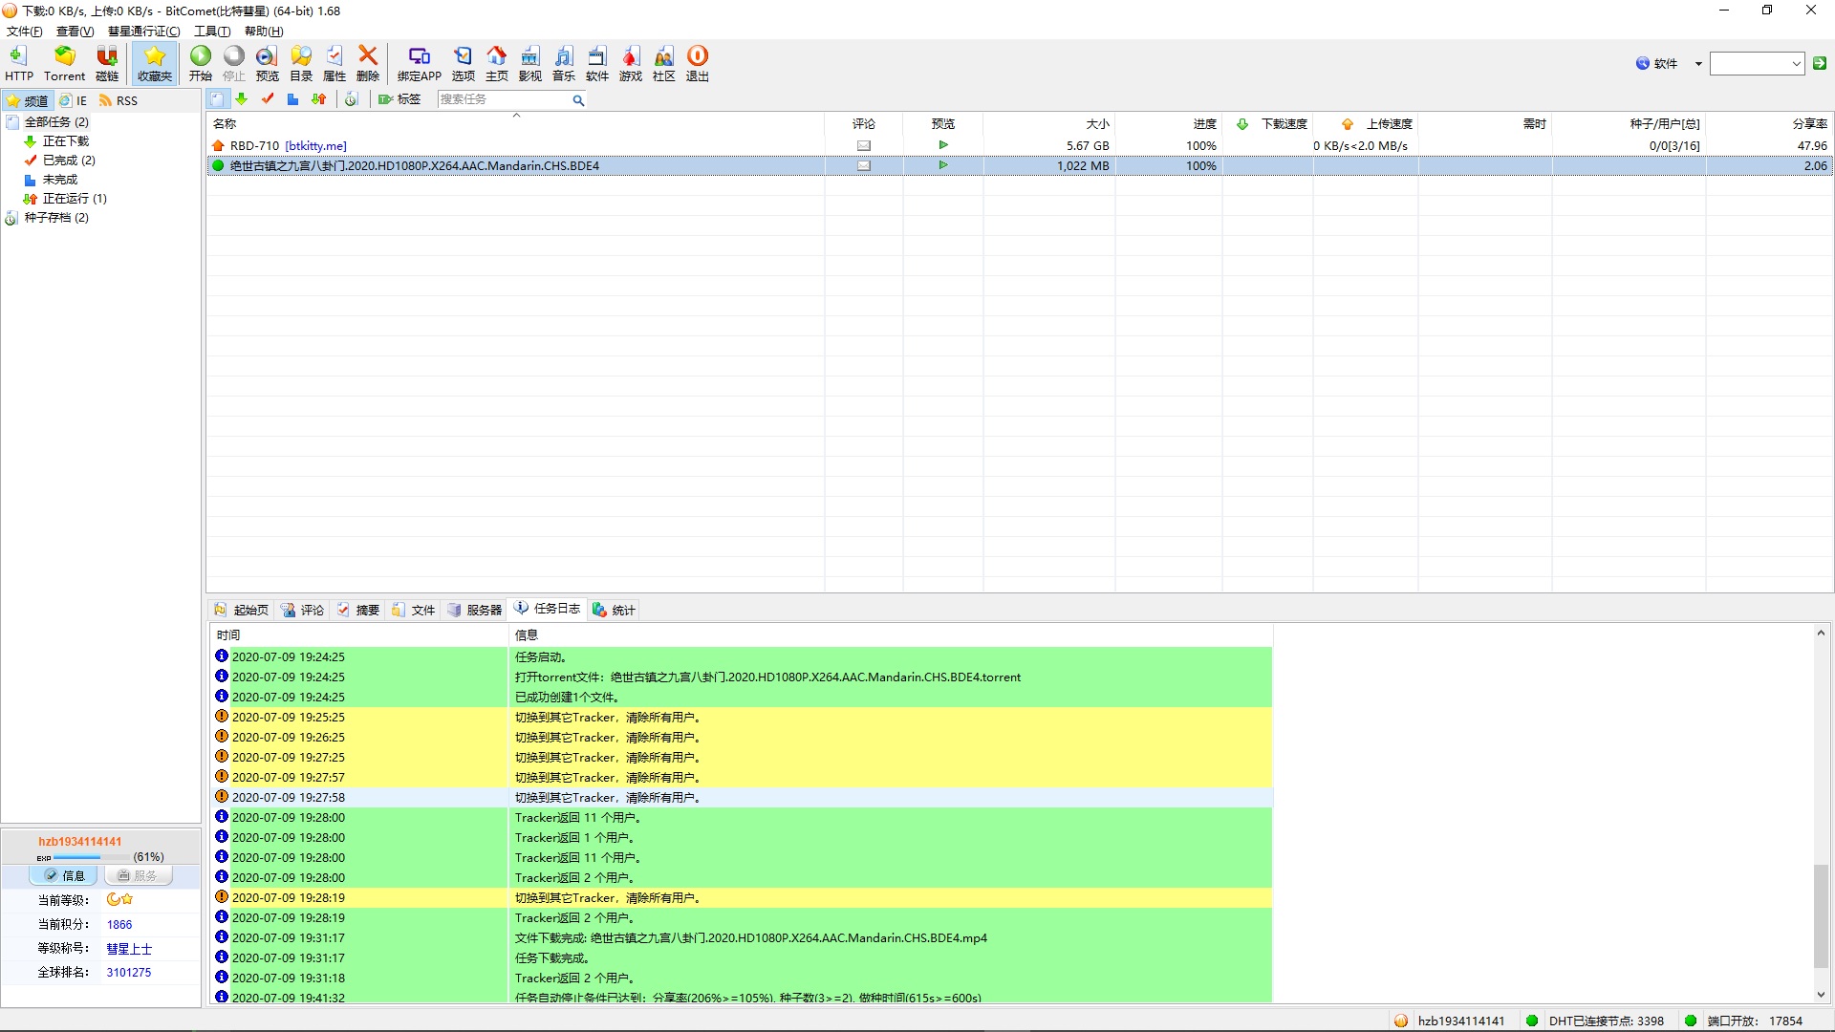
Task: Click the magnet link (磁链) icon
Action: click(107, 63)
